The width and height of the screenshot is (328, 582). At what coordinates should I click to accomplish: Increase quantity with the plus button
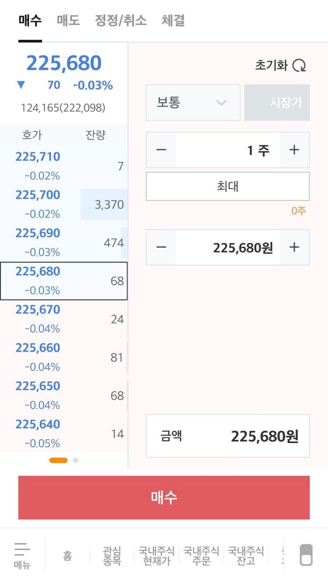coord(294,150)
